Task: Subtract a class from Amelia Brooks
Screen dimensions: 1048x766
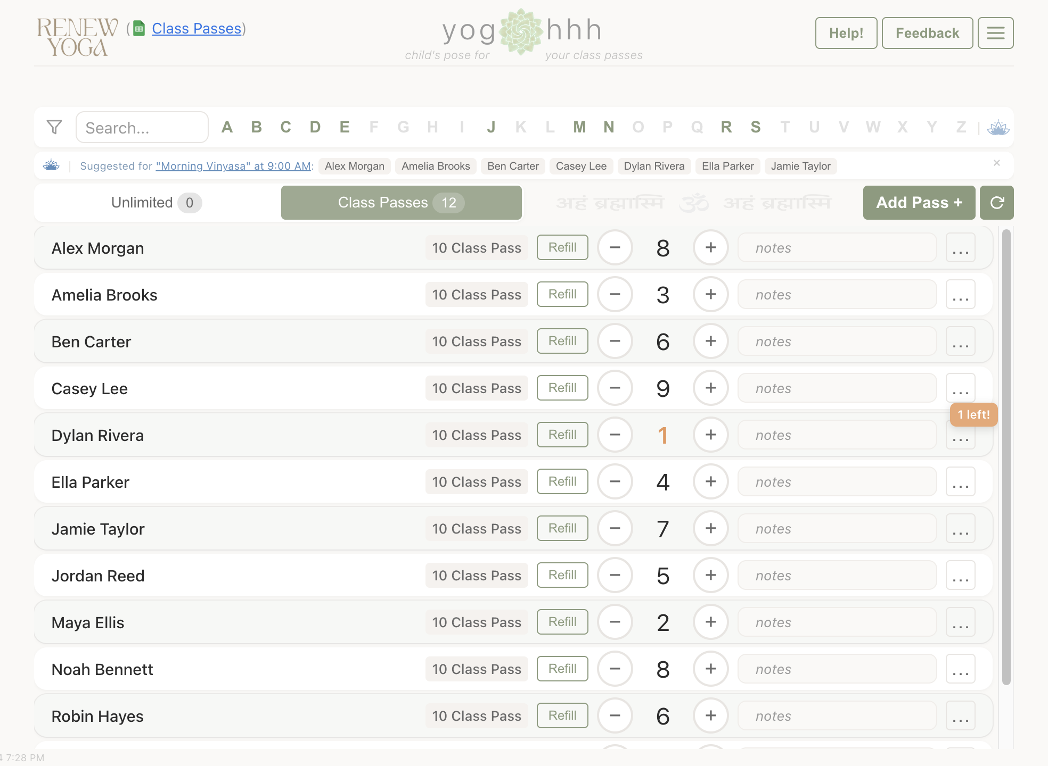Action: click(615, 295)
